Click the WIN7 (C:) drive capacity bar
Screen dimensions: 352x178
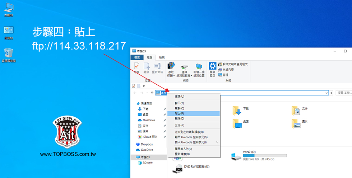265,155
